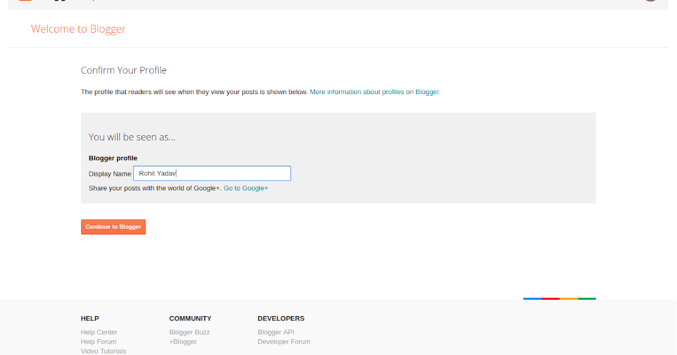The image size is (677, 355).
Task: Open Help Forum footer link
Action: (99, 341)
